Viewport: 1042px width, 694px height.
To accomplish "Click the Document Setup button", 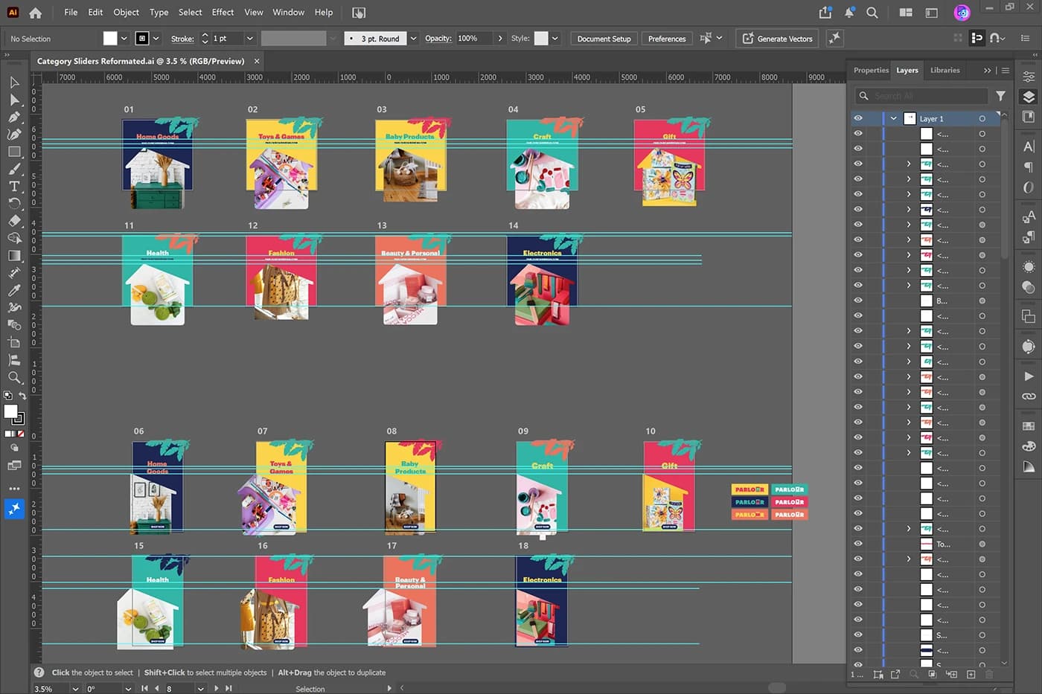I will 604,39.
